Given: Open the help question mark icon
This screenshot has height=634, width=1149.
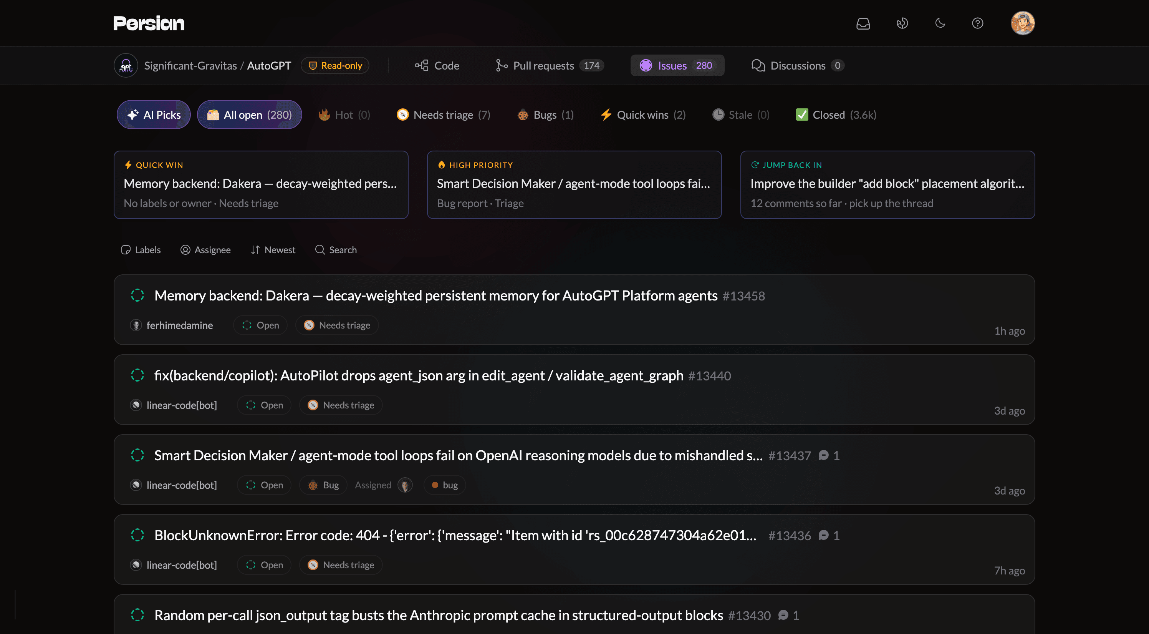Looking at the screenshot, I should 977,23.
